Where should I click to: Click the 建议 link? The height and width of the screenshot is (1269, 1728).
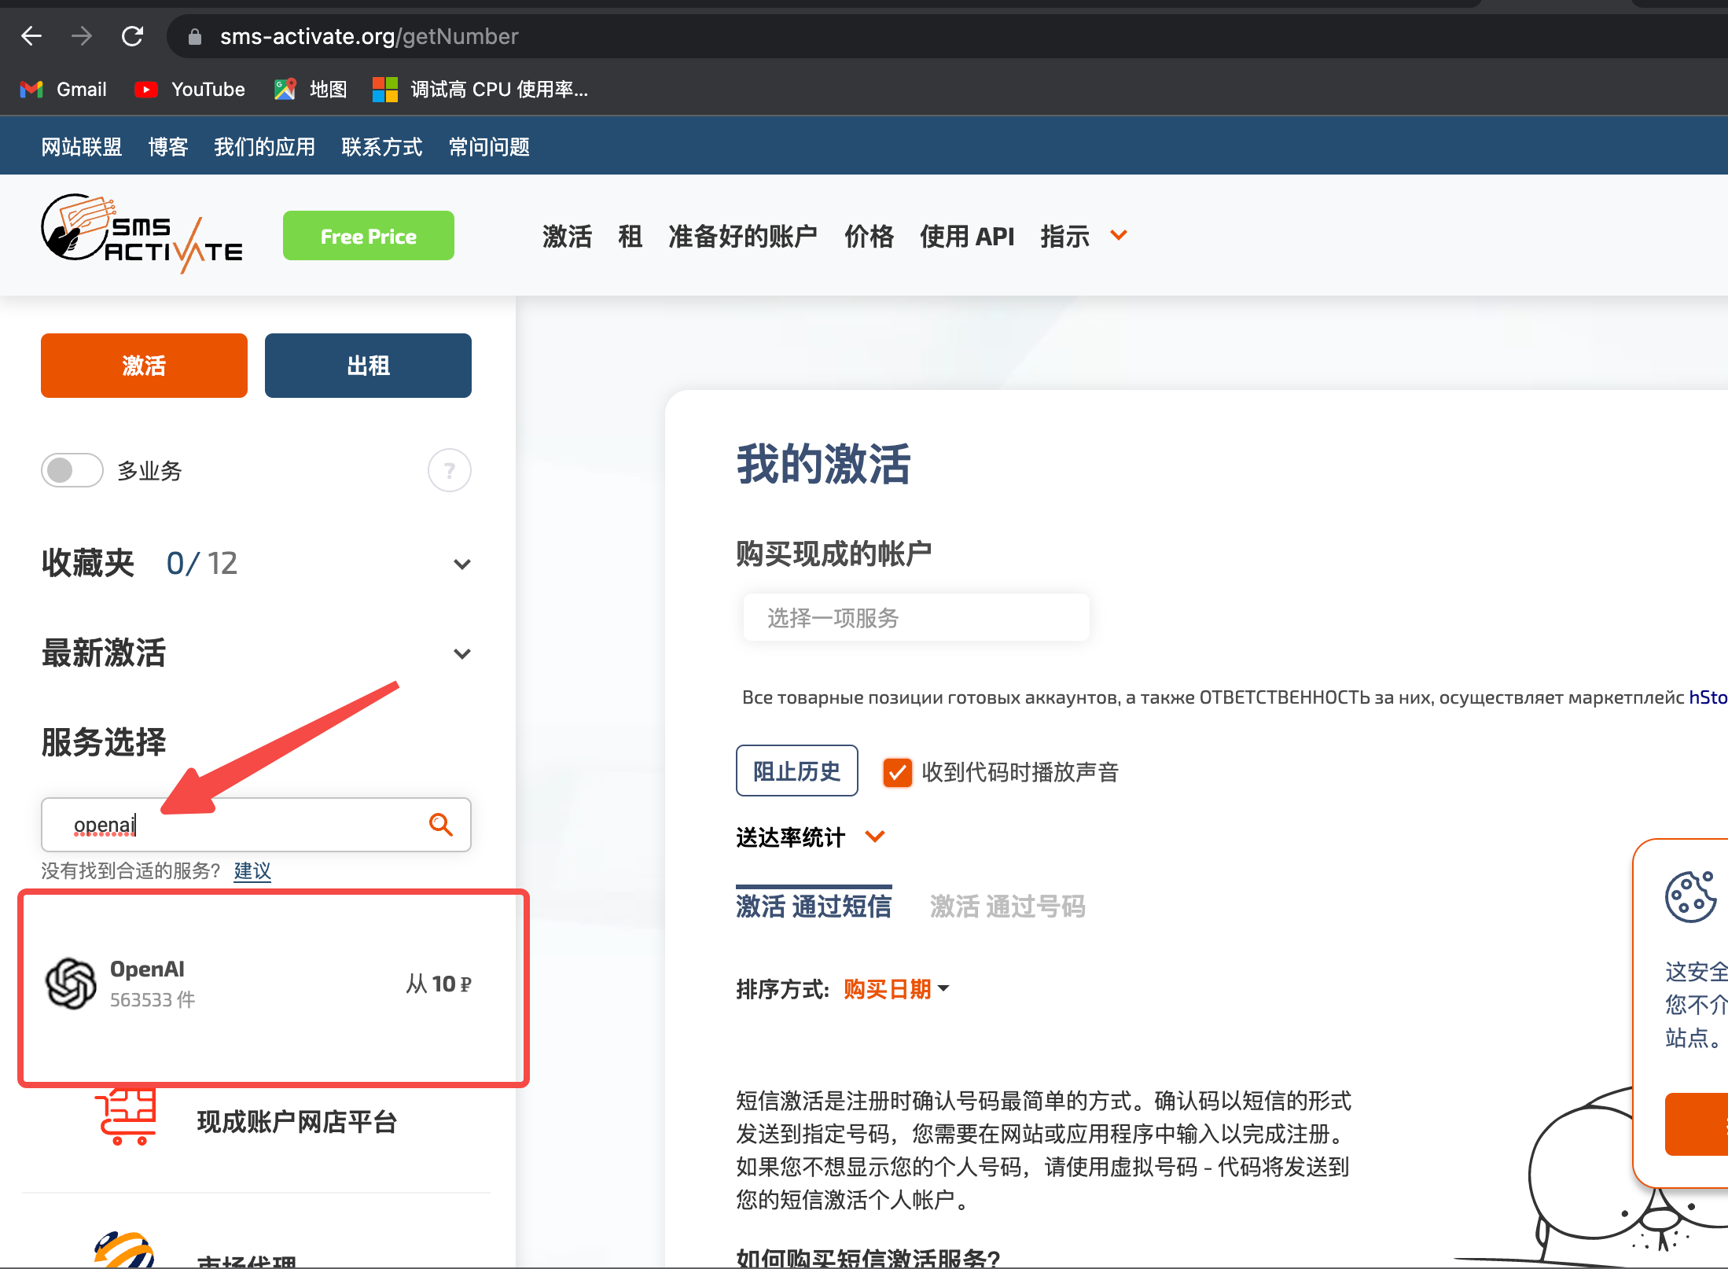[252, 870]
